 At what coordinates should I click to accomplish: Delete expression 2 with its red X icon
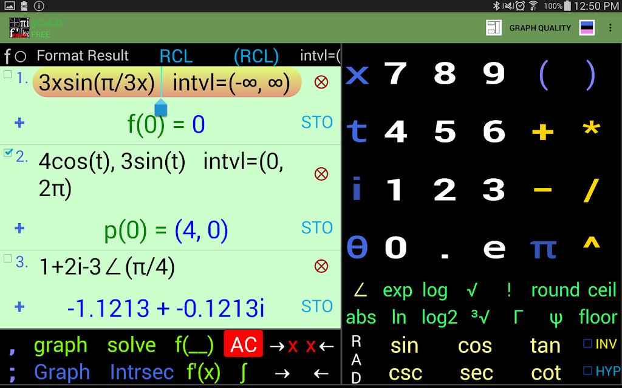pyautogui.click(x=321, y=174)
